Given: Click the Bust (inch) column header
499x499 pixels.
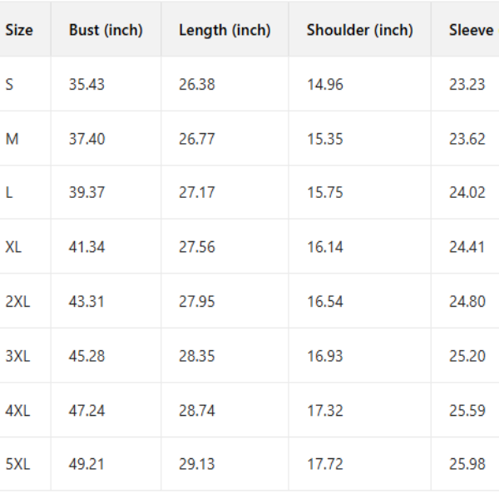Looking at the screenshot, I should pos(106,30).
